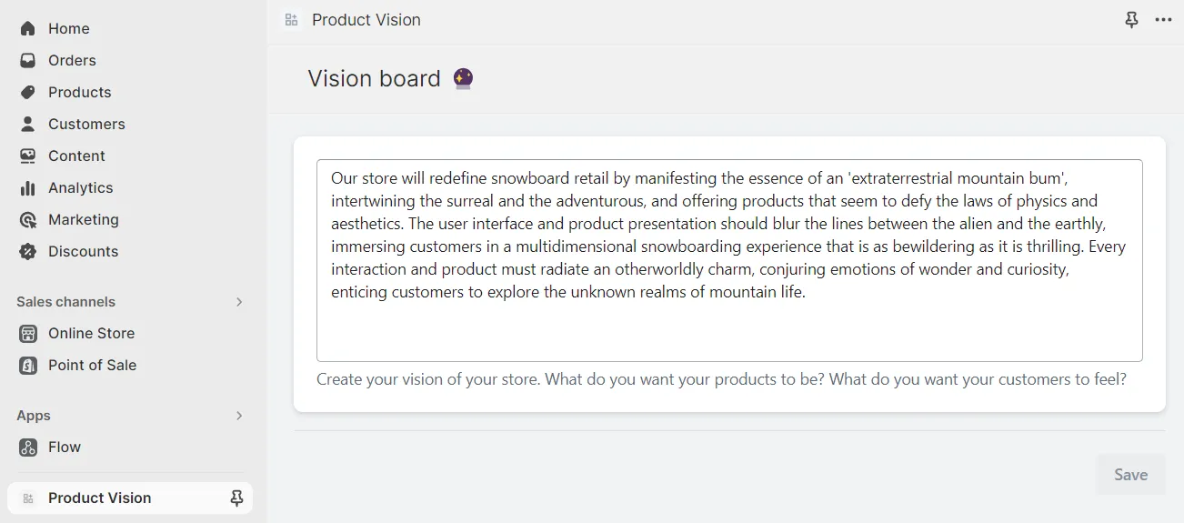Open the three-dot more actions menu

coord(1163,20)
